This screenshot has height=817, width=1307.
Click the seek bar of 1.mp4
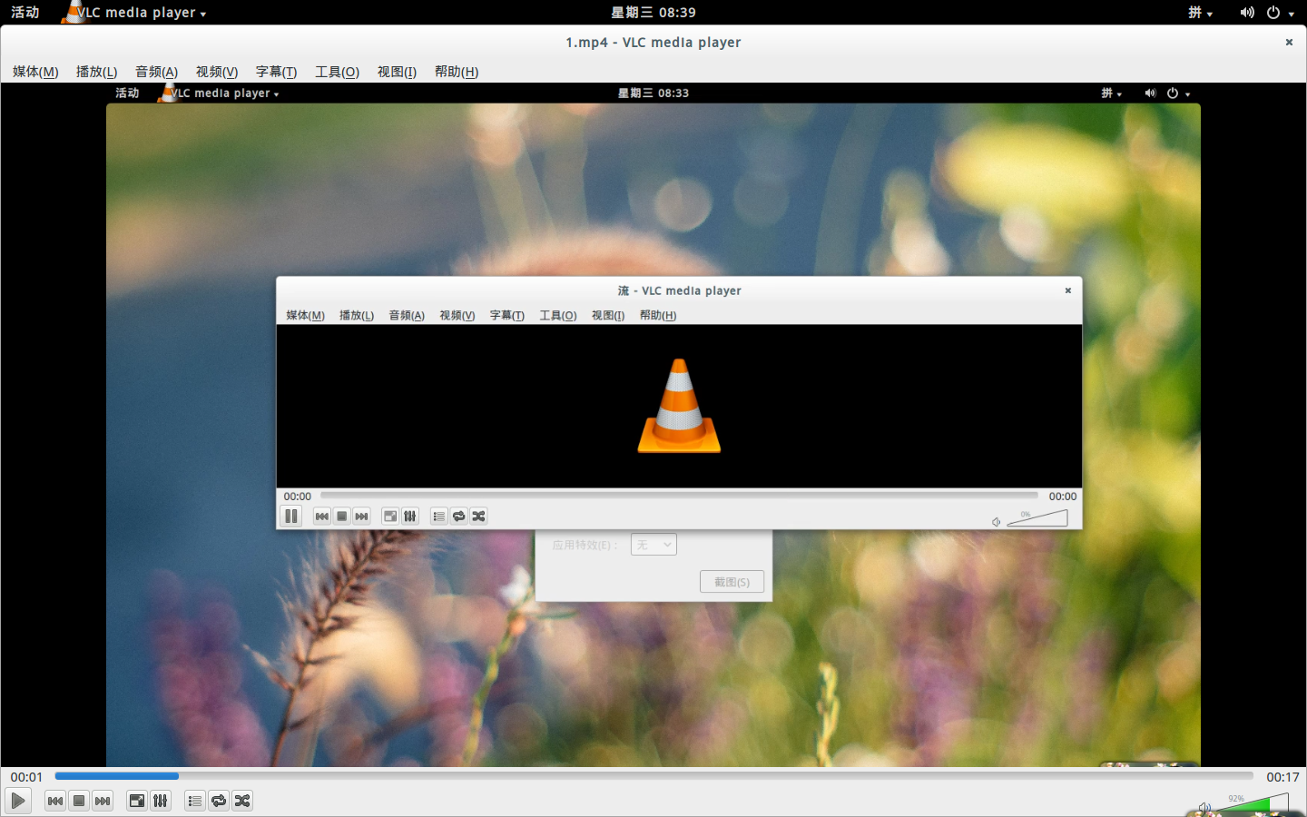[x=653, y=776]
